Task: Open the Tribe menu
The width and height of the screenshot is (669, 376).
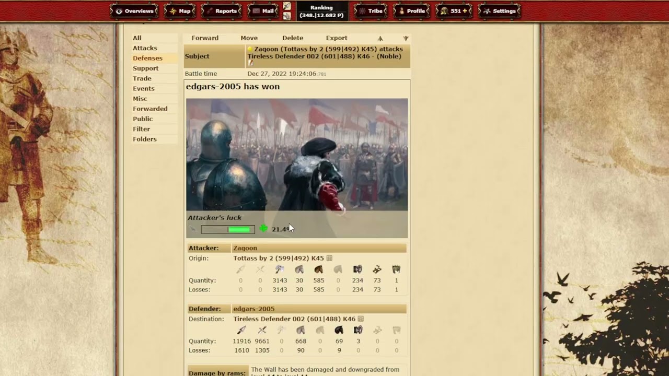Action: 370,11
